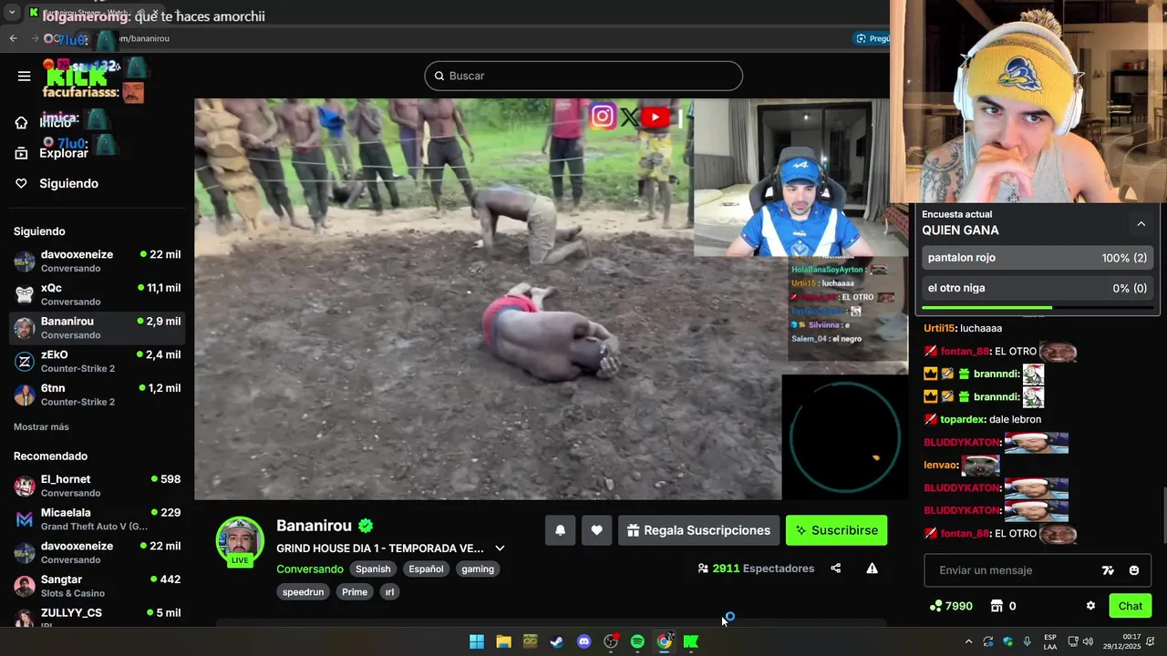The width and height of the screenshot is (1167, 656).
Task: Click username lenvao in chat
Action: coord(940,465)
